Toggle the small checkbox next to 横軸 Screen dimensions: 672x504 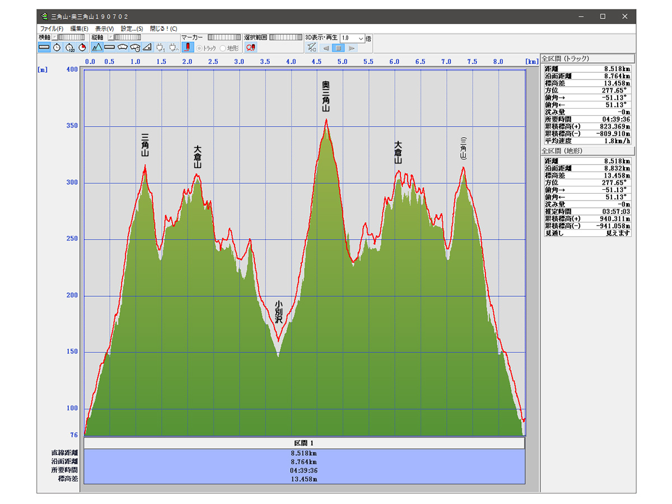(55, 38)
